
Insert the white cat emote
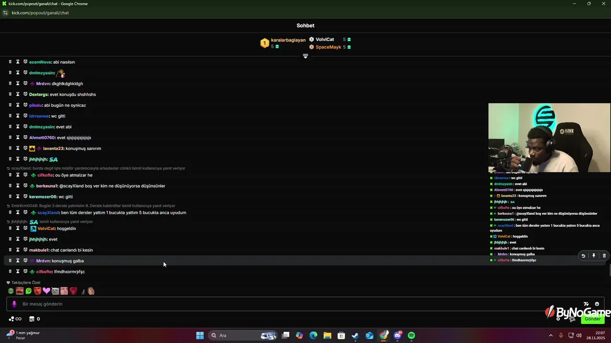point(55,291)
